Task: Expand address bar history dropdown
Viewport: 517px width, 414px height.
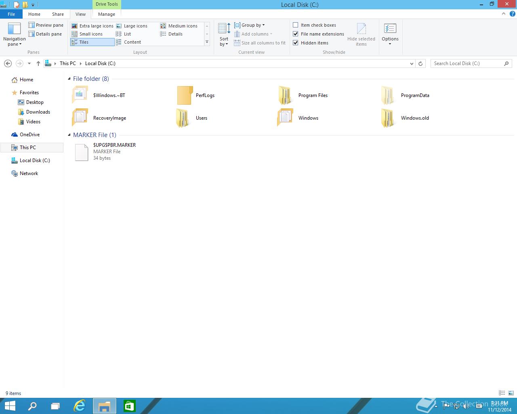Action: (412, 63)
